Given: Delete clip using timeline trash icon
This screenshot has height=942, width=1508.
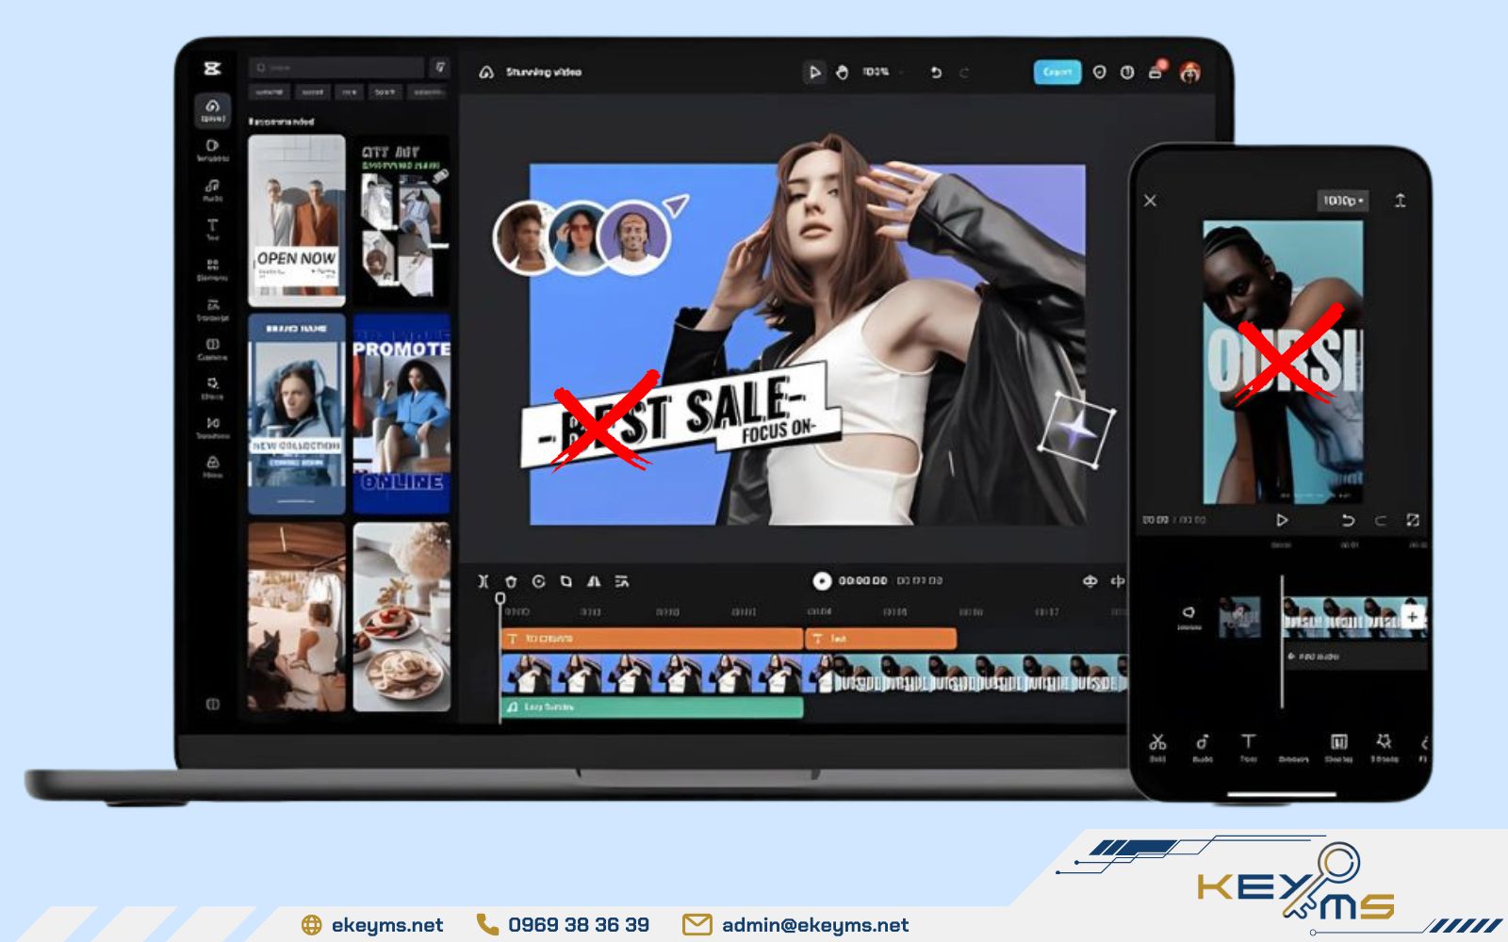Looking at the screenshot, I should tap(511, 581).
